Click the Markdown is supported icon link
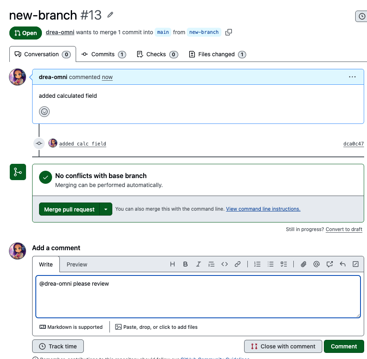 43,327
